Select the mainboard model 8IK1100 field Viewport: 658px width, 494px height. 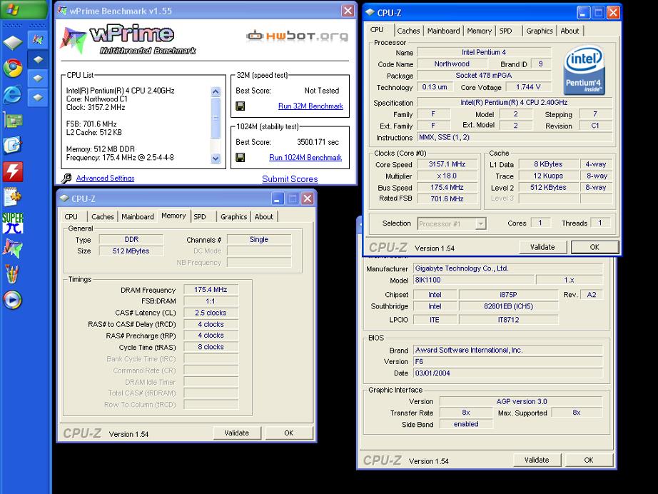473,280
